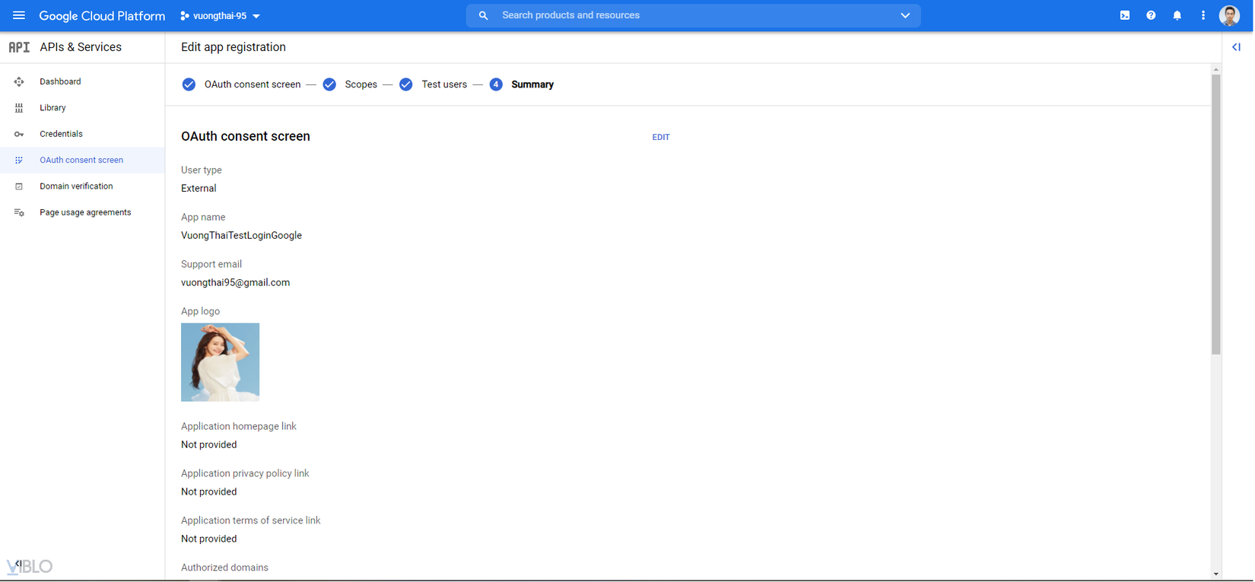Viewport: 1255px width, 582px height.
Task: Click the Support email label
Action: click(x=211, y=265)
